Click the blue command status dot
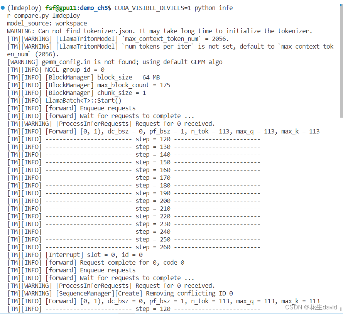This screenshot has width=343, height=314. [x=3, y=8]
